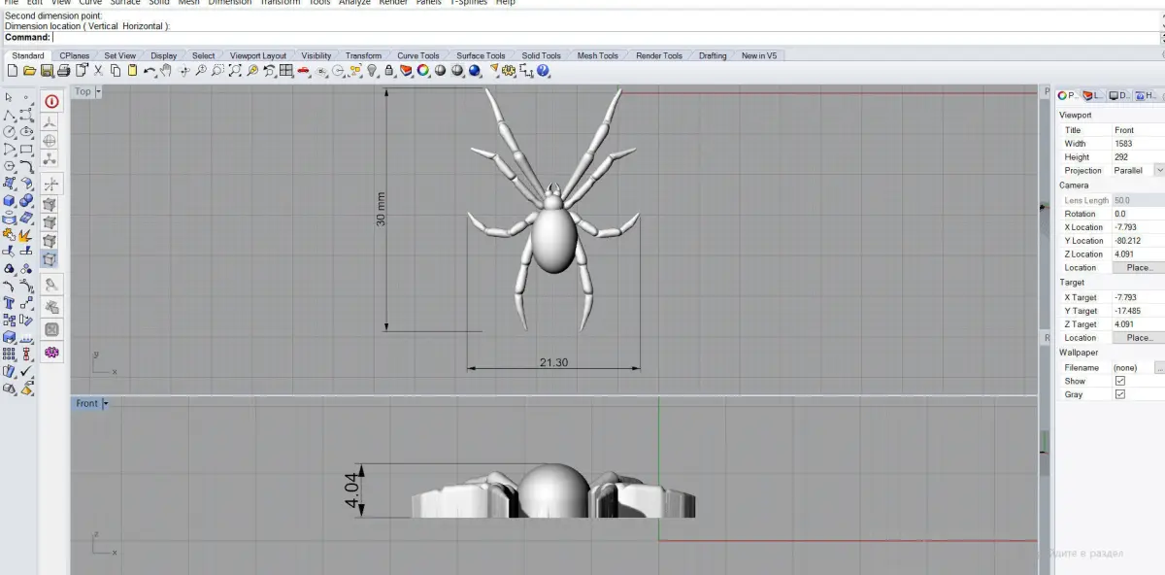This screenshot has height=575, width=1165.
Task: Click the X Location value -7.793
Action: coord(1138,227)
